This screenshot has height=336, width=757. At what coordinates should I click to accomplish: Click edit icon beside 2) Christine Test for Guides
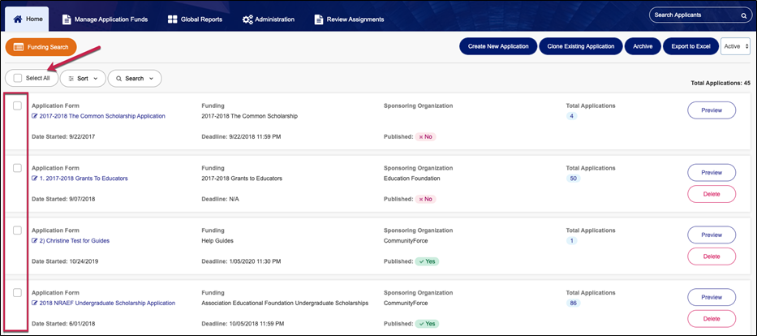point(34,241)
